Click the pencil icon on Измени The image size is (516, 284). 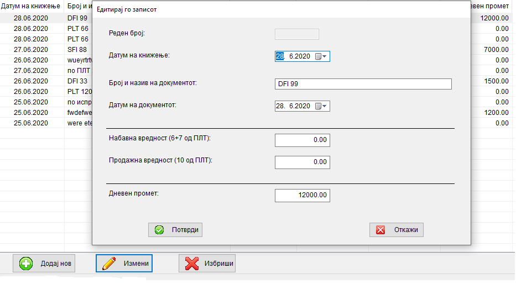pyautogui.click(x=109, y=264)
